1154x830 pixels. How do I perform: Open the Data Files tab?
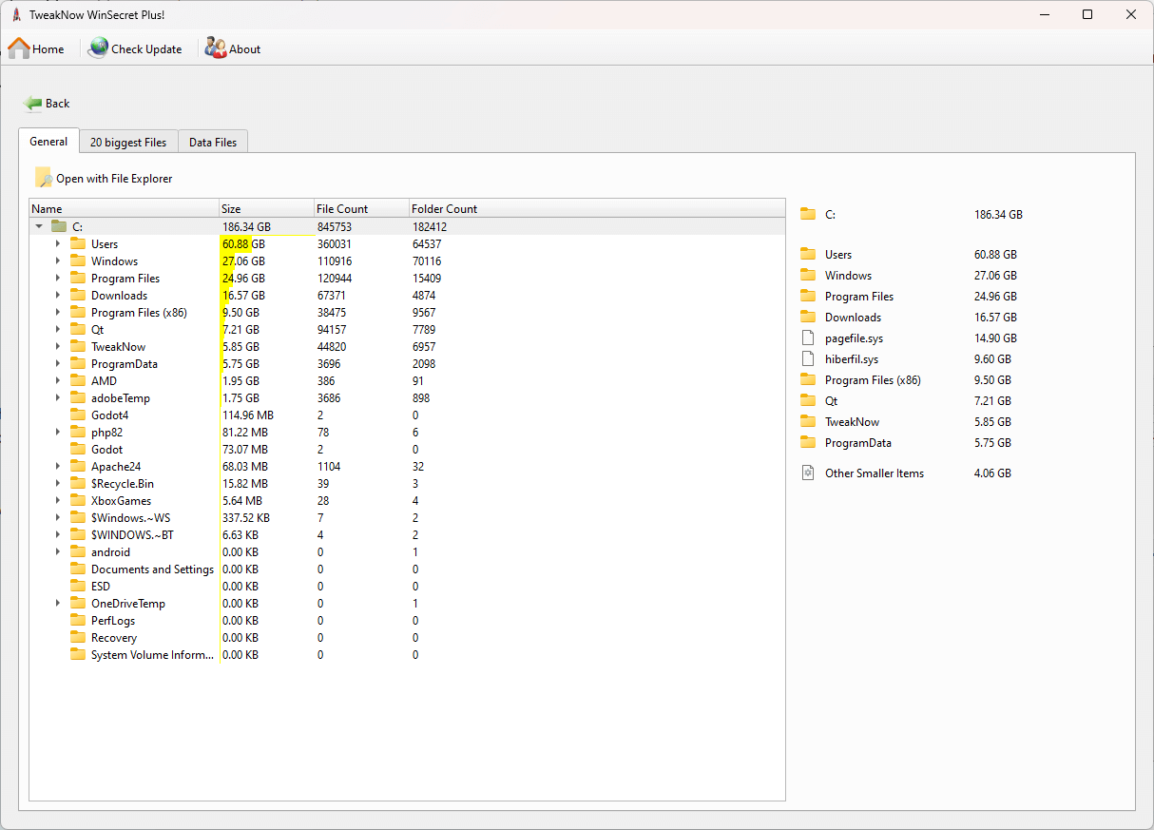click(x=212, y=141)
